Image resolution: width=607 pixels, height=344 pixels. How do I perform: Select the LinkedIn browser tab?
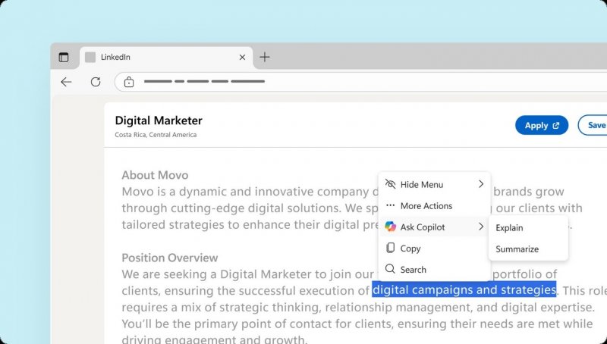(159, 57)
